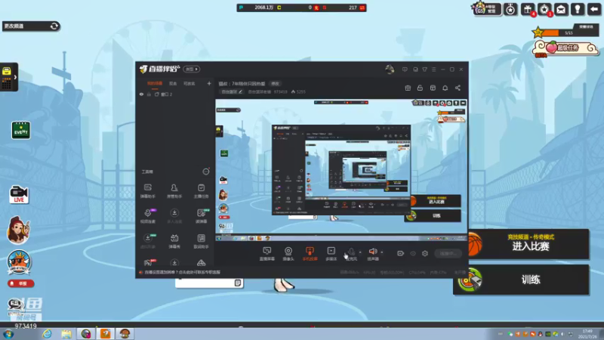The height and width of the screenshot is (340, 604).
Task: Open the 主播任务 tool icon
Action: click(x=201, y=191)
